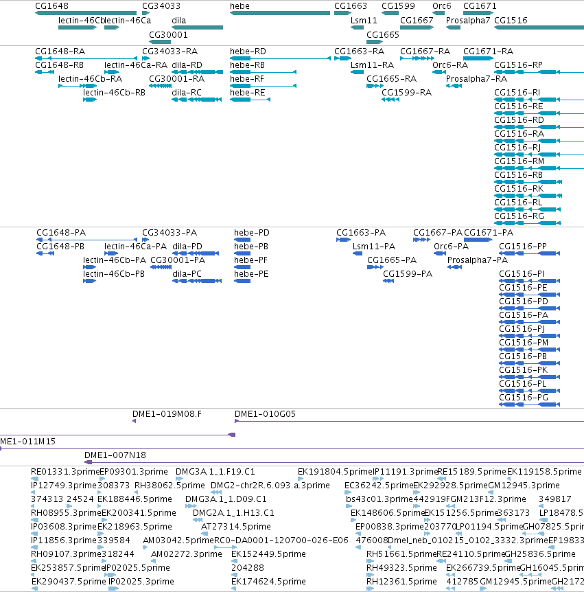The width and height of the screenshot is (584, 592).
Task: Select transcript dila-RC
Action: (196, 100)
